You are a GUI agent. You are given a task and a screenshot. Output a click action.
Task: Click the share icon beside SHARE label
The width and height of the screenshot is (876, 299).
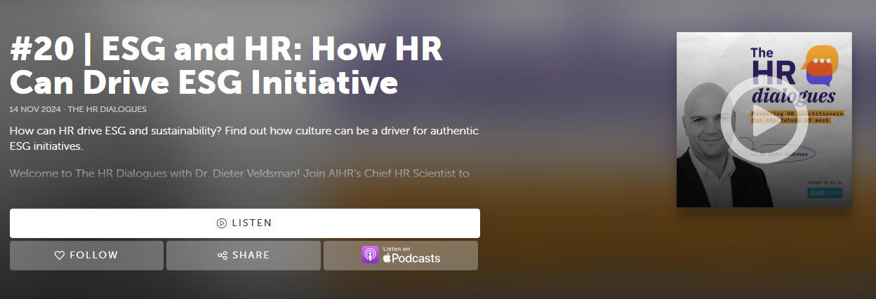pos(223,256)
